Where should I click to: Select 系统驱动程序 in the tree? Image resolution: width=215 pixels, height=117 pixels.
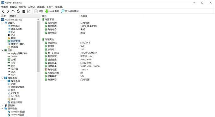[x=16, y=87]
